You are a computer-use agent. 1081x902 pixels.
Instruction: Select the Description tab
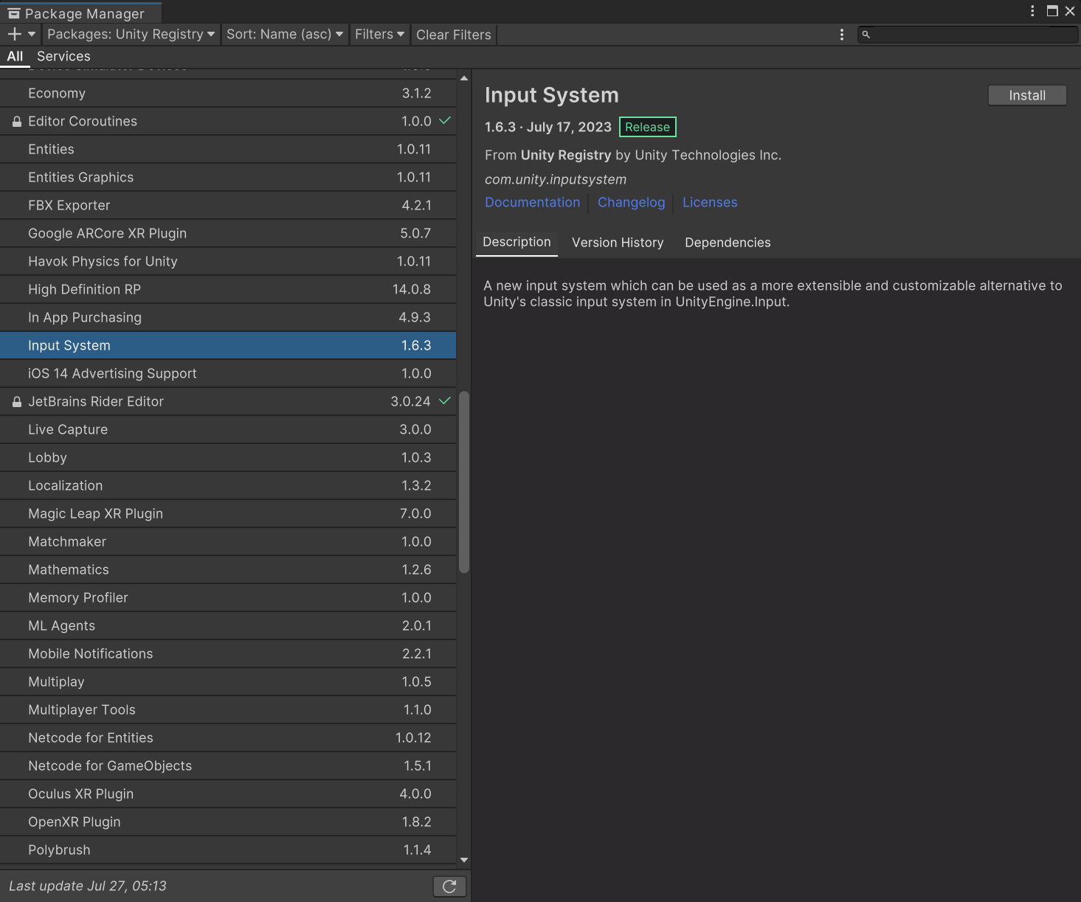(517, 242)
